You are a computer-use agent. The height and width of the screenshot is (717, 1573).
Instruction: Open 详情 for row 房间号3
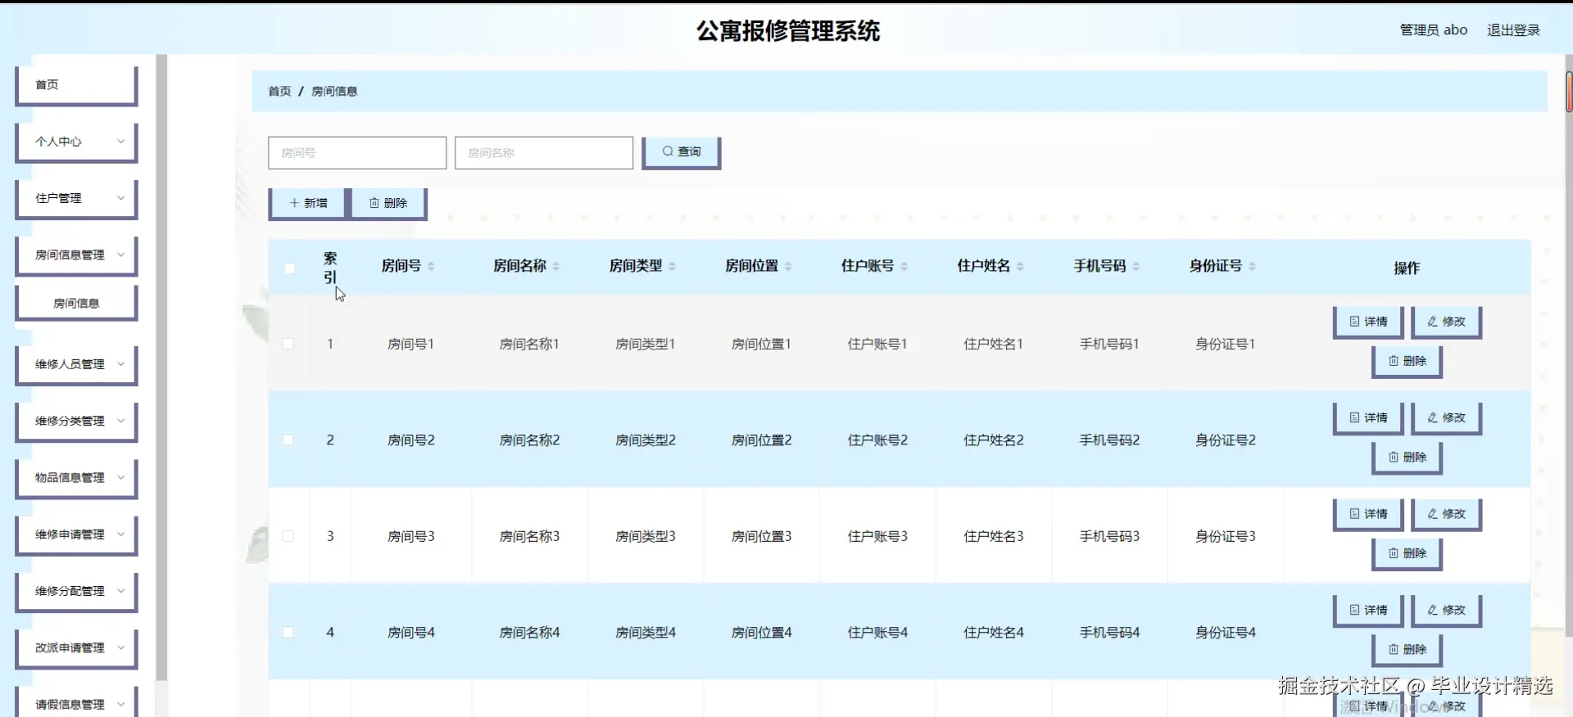1368,514
